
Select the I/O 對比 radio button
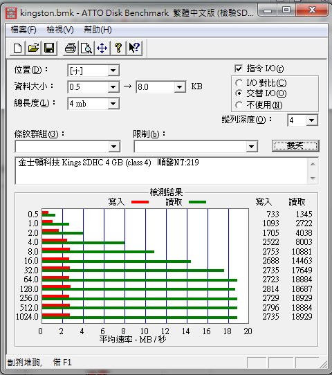(x=239, y=83)
